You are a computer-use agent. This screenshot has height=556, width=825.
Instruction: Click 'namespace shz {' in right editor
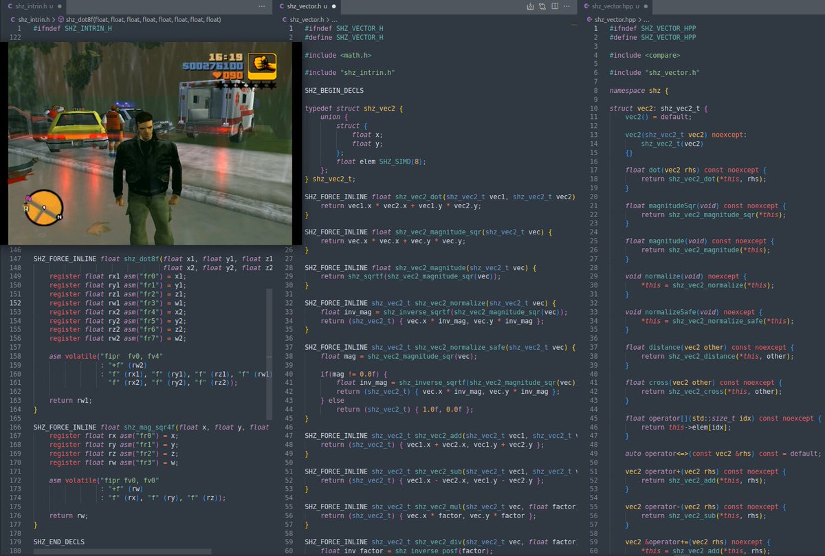[x=639, y=91]
